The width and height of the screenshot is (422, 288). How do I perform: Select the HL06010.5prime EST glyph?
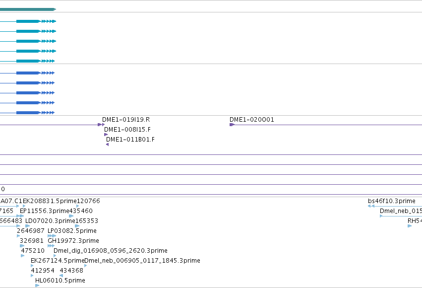coord(37,286)
